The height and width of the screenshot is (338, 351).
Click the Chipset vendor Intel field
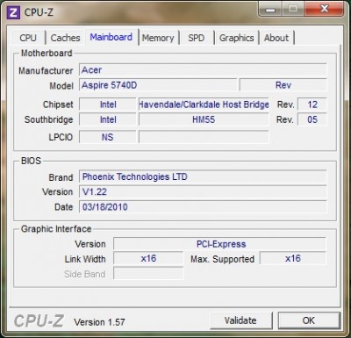[x=108, y=104]
